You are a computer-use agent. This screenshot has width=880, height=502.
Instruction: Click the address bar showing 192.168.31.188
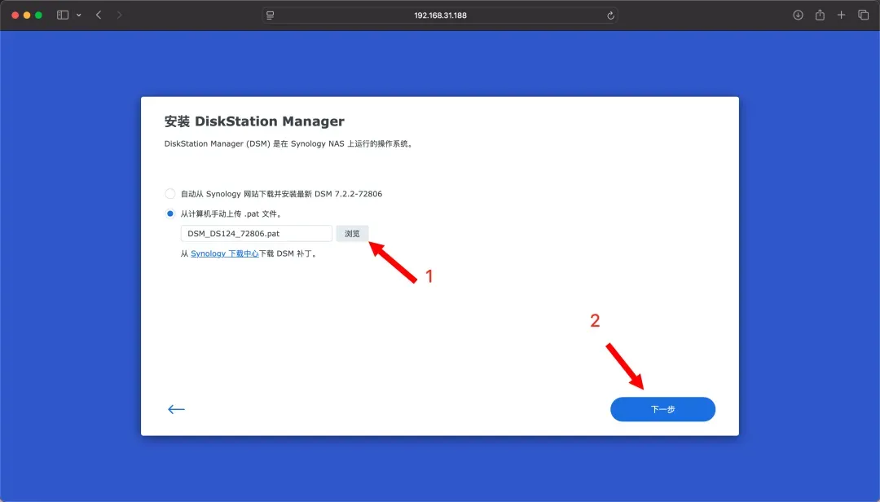pyautogui.click(x=440, y=15)
